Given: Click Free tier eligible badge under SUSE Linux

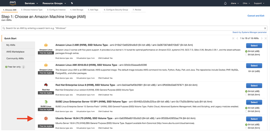Looking at the screenshot, I should point(46,110).
